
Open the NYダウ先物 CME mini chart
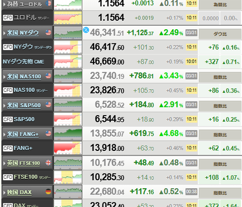click(x=68, y=62)
